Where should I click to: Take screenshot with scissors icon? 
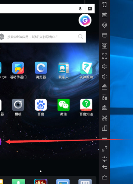(x=104, y=118)
